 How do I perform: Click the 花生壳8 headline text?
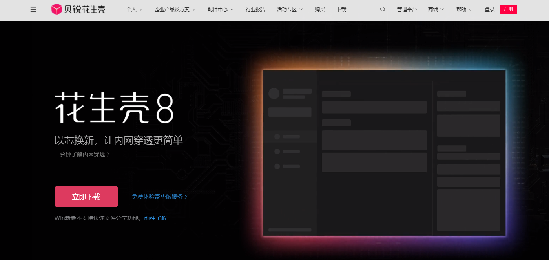point(114,108)
